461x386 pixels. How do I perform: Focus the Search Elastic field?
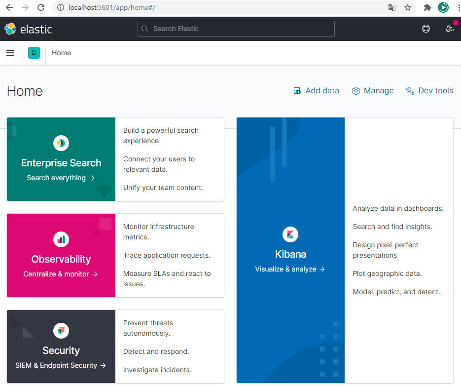236,29
